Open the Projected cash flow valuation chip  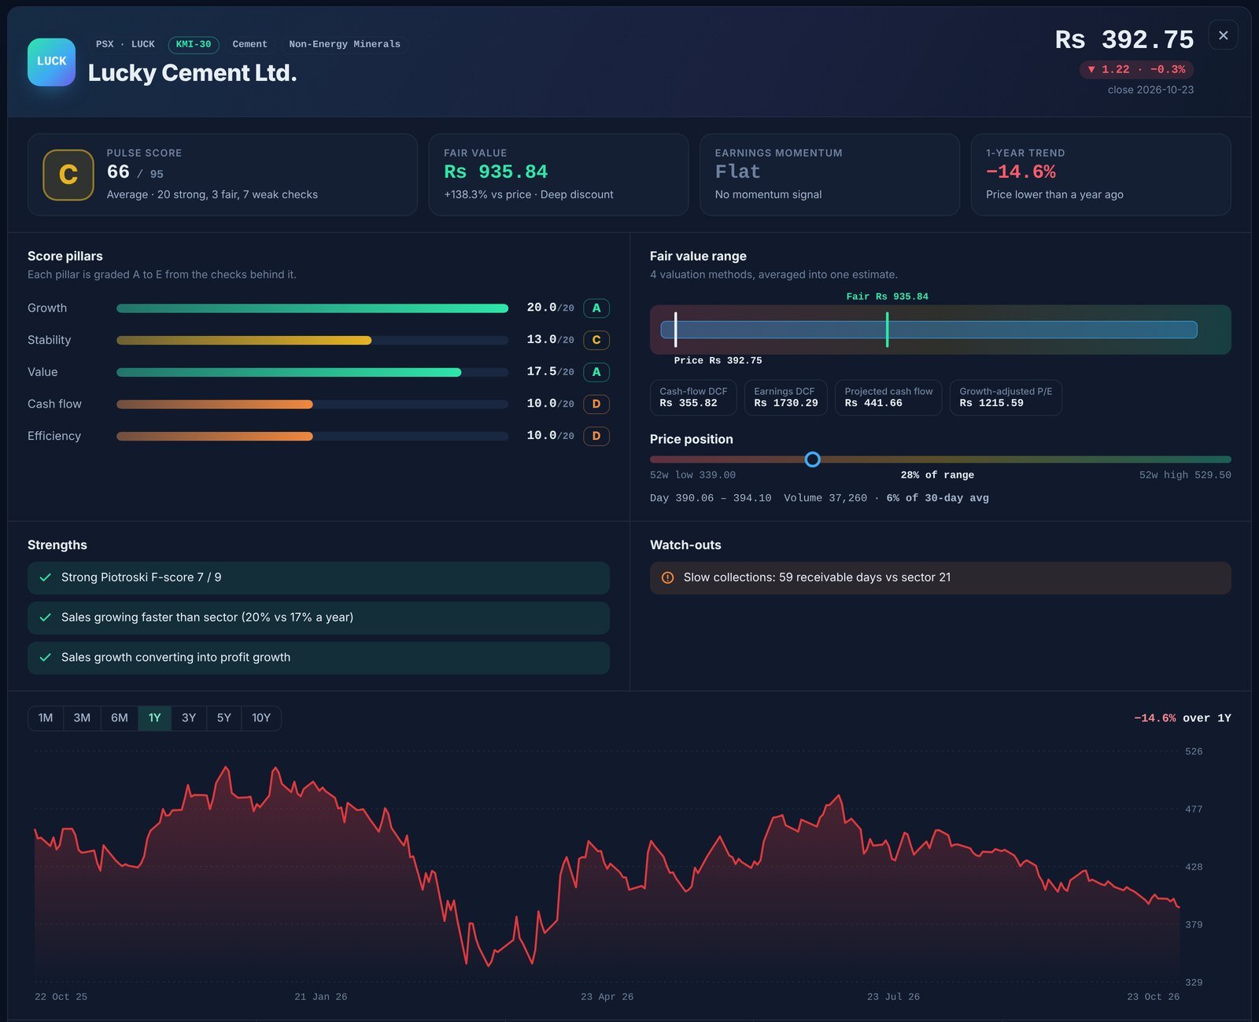(x=888, y=397)
